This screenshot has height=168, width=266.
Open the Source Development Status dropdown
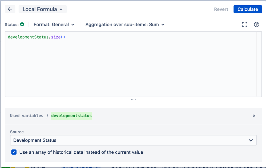133,140
